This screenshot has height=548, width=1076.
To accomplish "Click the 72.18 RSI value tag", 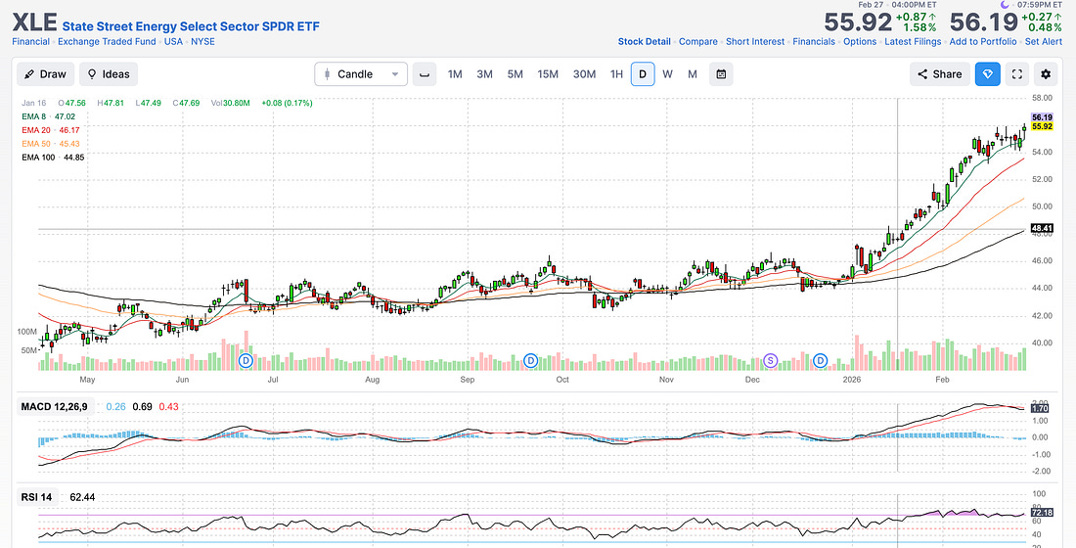I will 1042,513.
